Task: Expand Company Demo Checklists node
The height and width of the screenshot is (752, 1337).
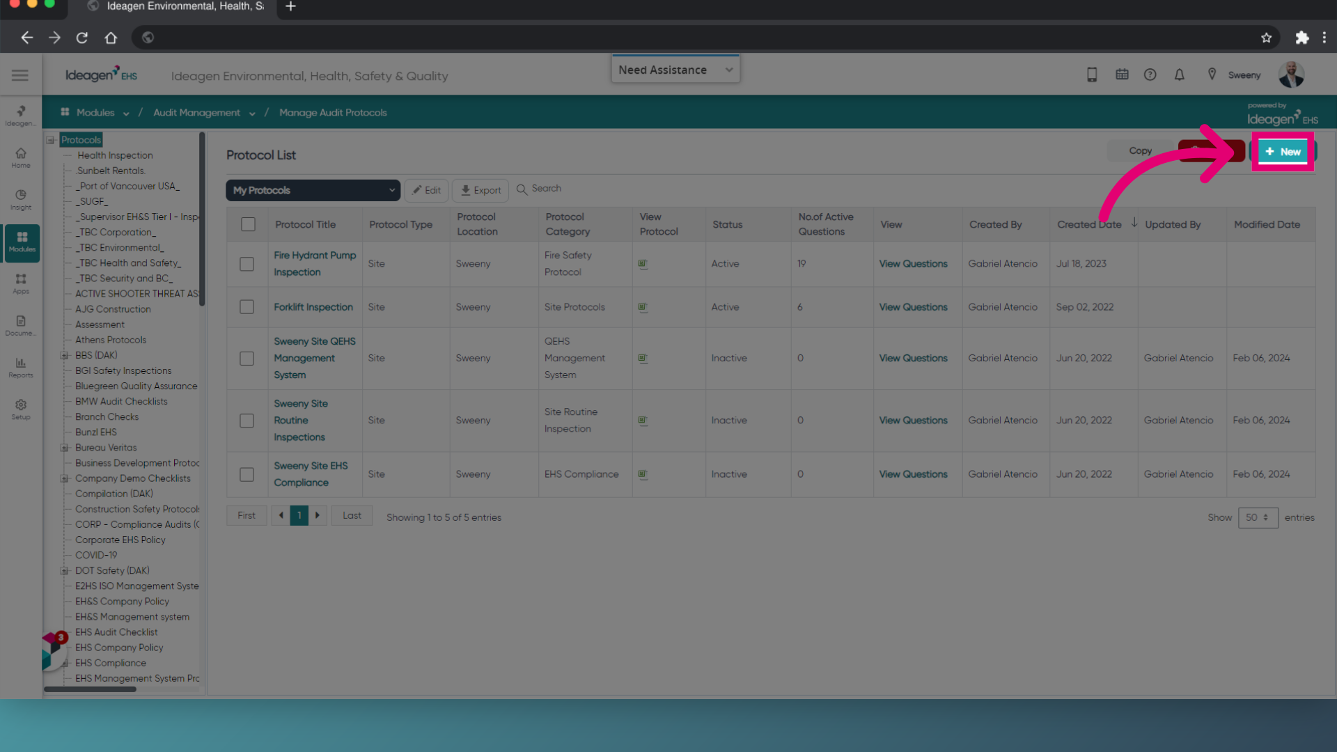Action: pyautogui.click(x=64, y=478)
